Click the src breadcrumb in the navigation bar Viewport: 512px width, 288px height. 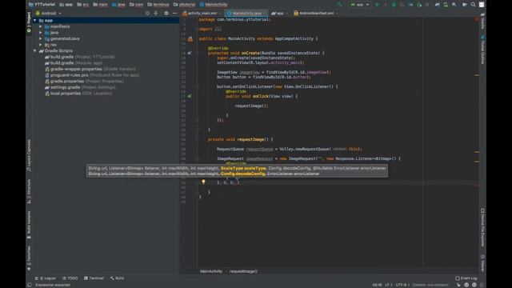pos(83,5)
